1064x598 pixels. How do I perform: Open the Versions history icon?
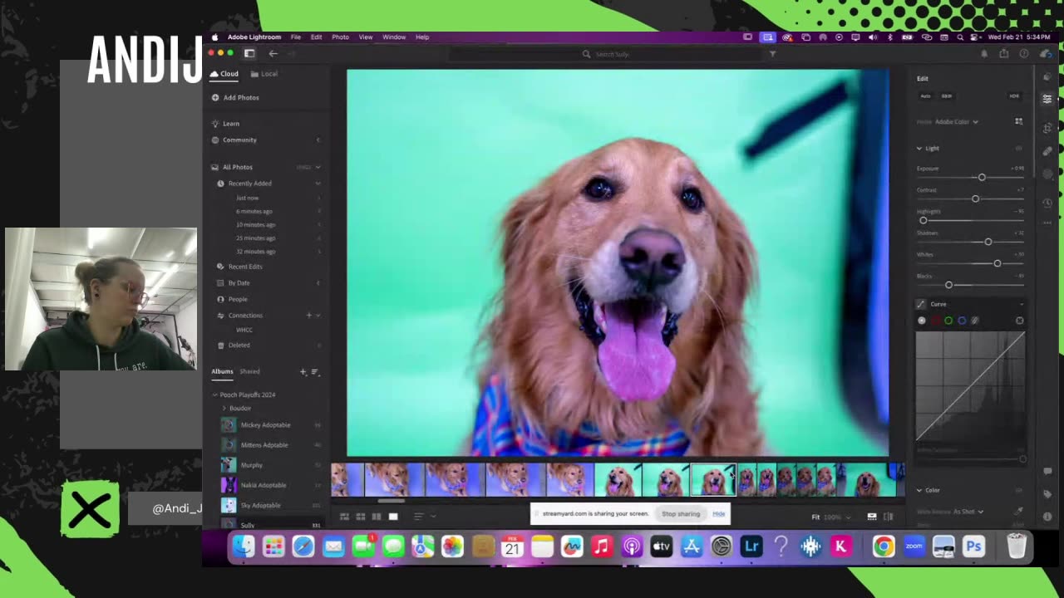pyautogui.click(x=1047, y=203)
